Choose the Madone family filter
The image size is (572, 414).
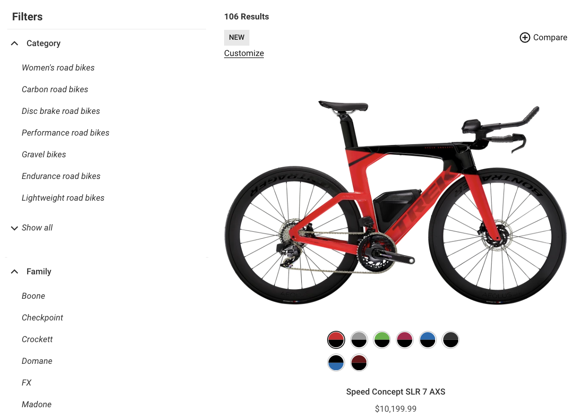(x=37, y=405)
